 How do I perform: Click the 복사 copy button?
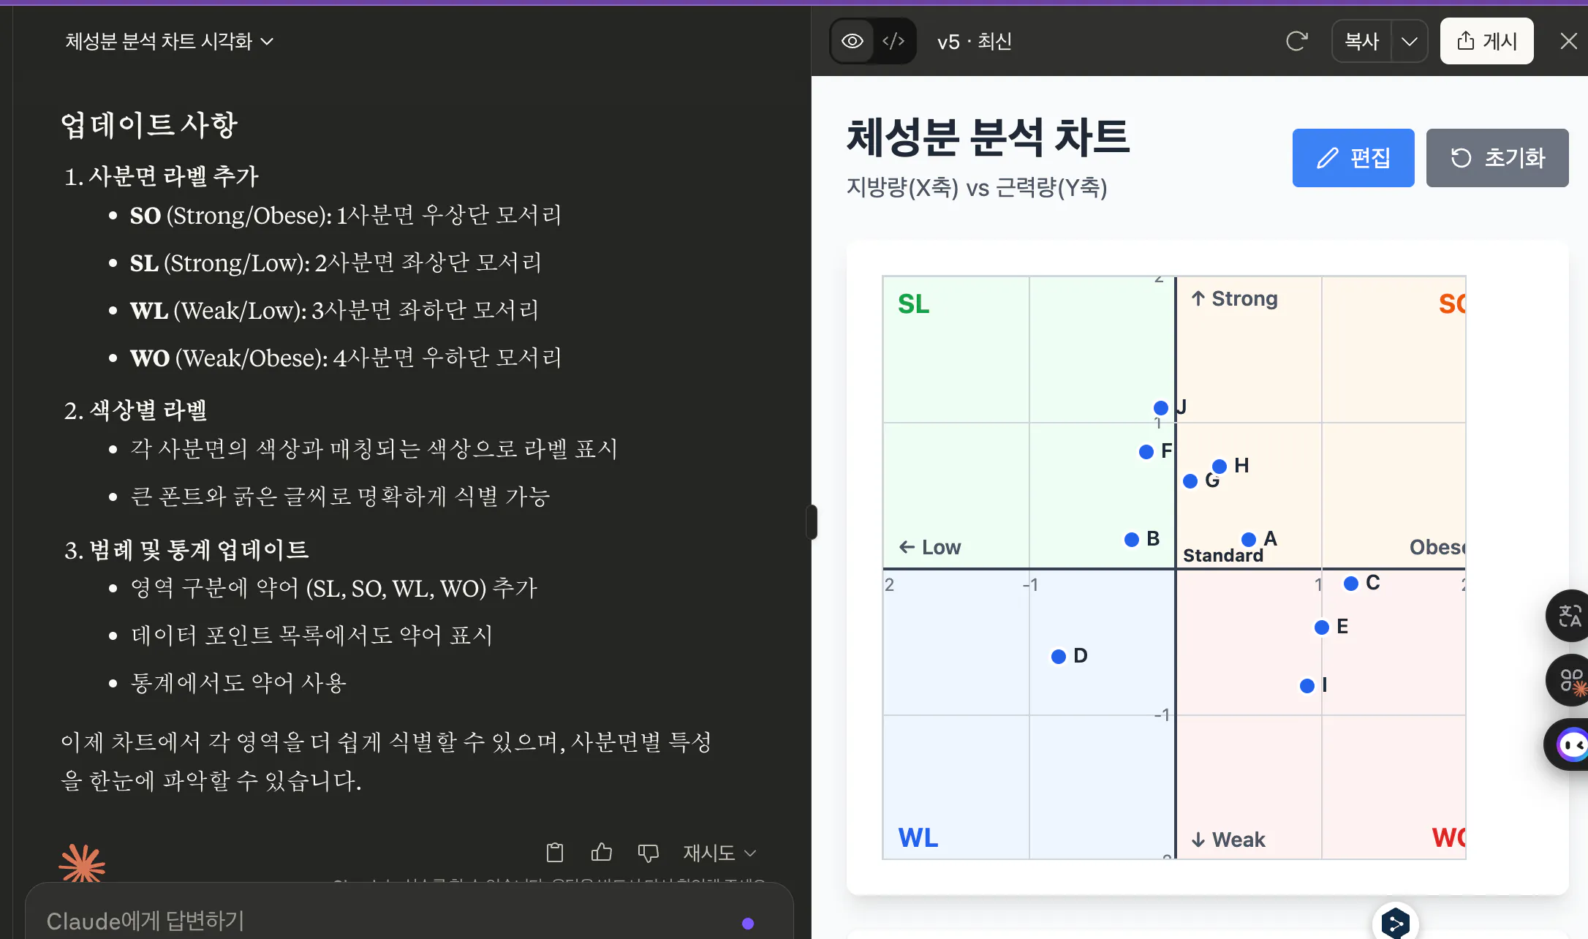[x=1361, y=41]
